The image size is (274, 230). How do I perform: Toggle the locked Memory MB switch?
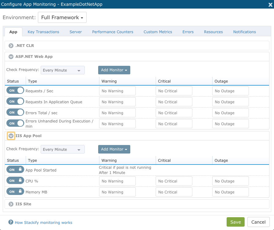tap(15, 192)
